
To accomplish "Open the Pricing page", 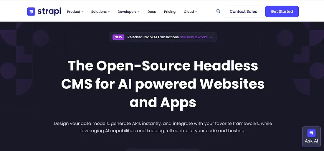I will click(170, 12).
